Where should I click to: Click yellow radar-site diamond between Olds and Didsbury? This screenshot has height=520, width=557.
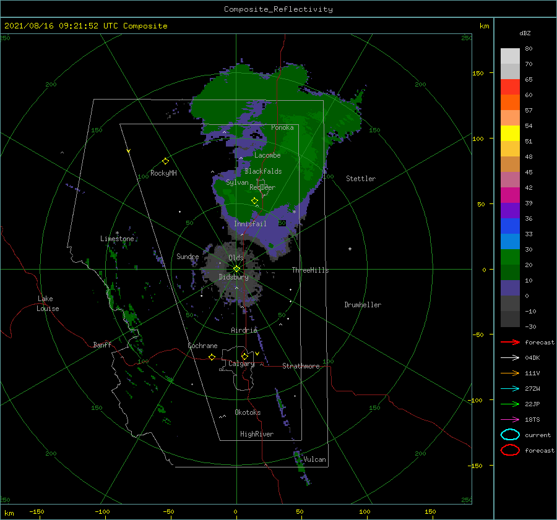[x=236, y=269]
